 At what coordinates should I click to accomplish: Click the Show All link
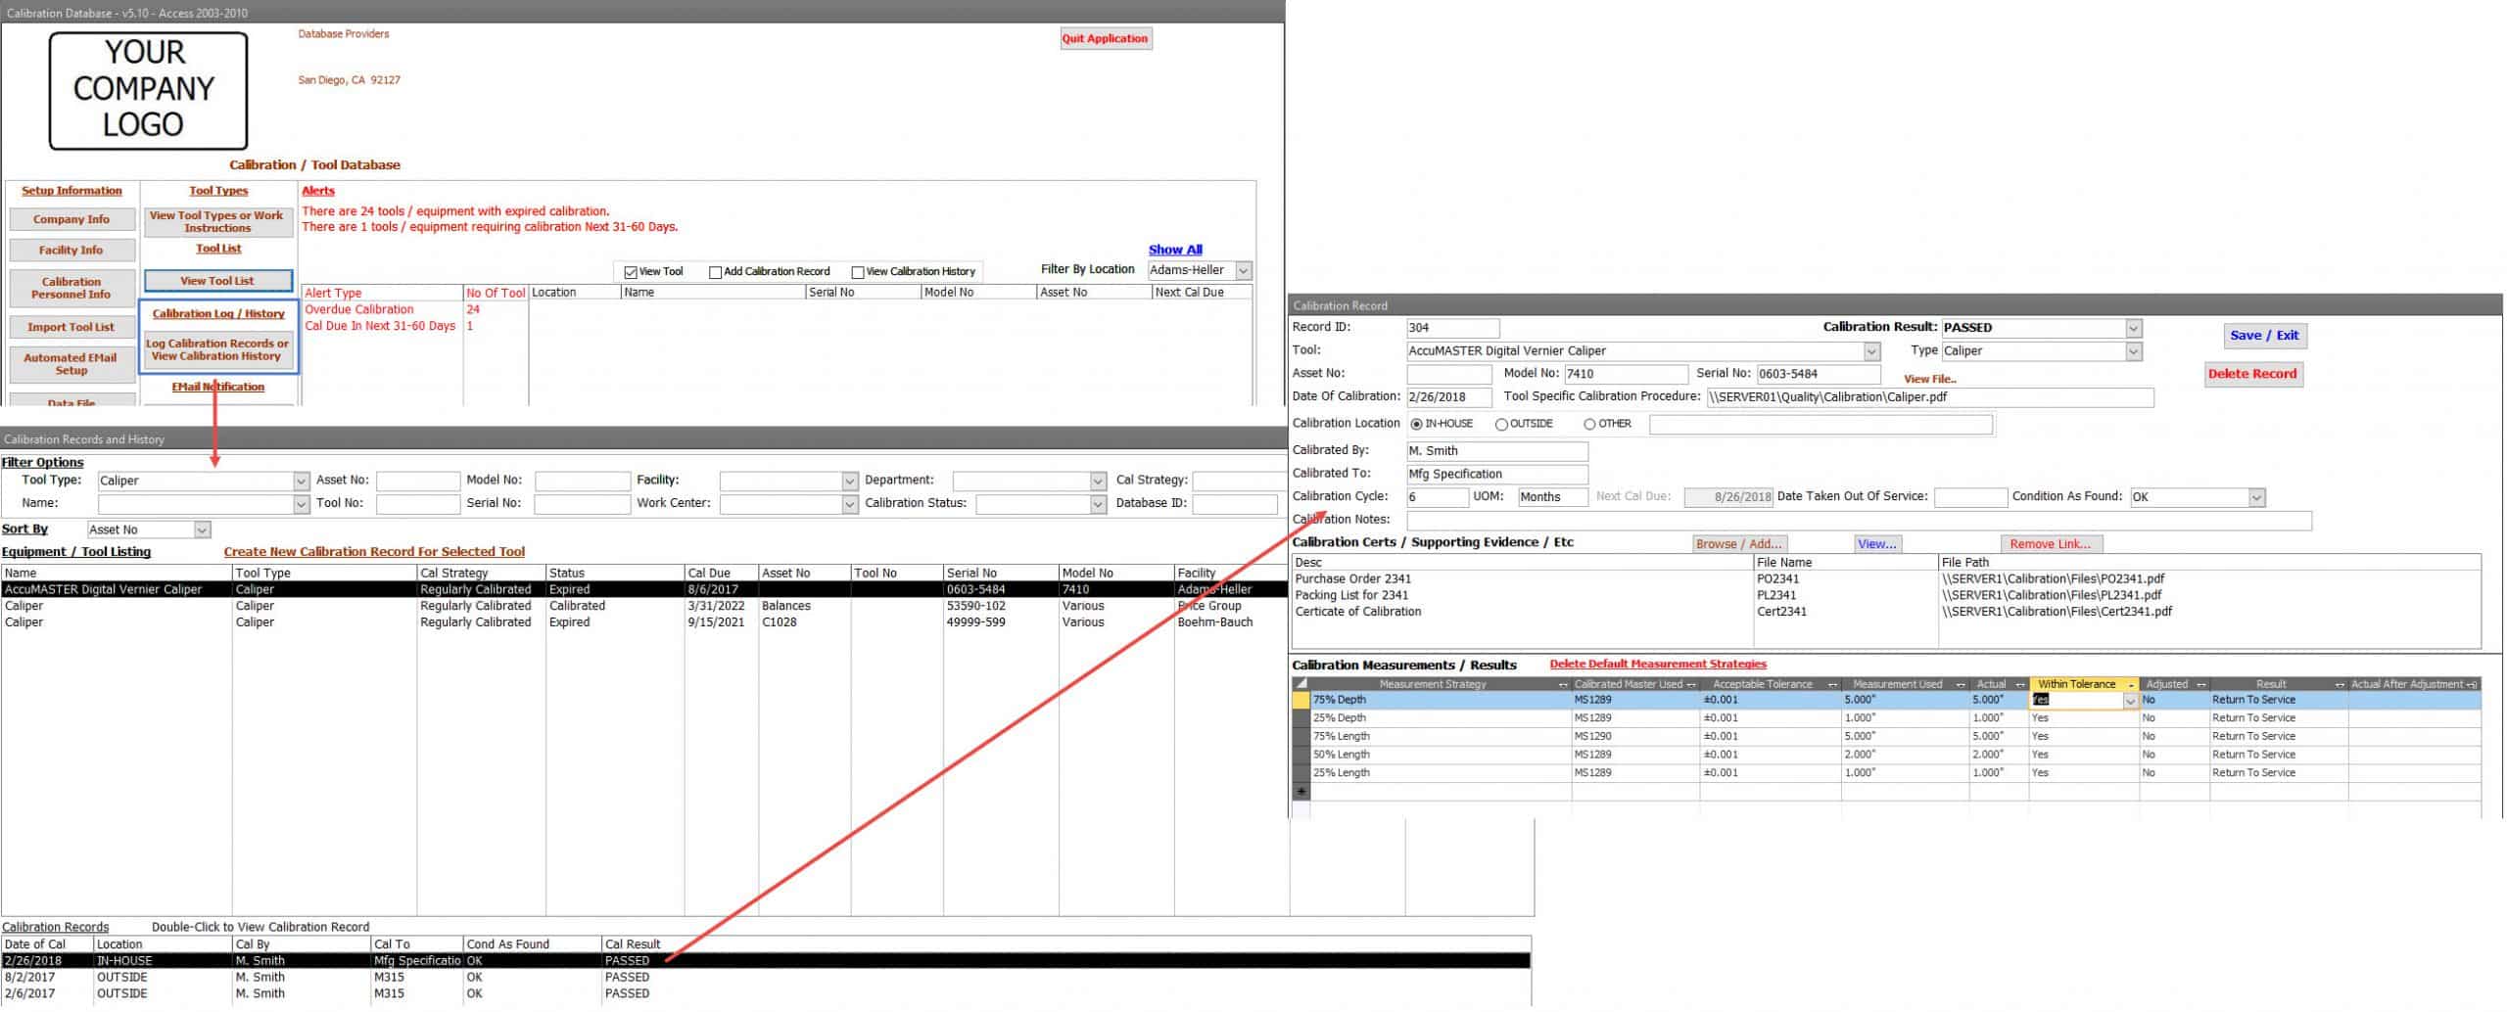1174,249
